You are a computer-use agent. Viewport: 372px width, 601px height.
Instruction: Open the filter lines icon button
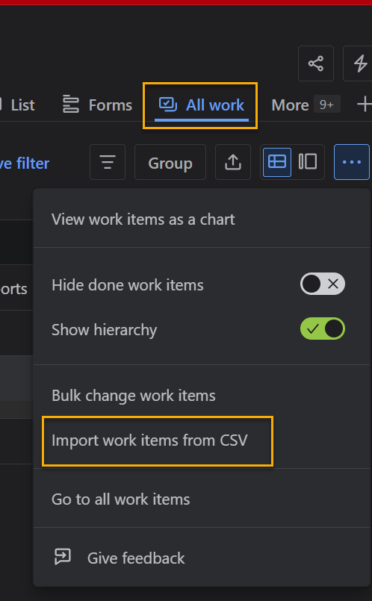(x=108, y=162)
